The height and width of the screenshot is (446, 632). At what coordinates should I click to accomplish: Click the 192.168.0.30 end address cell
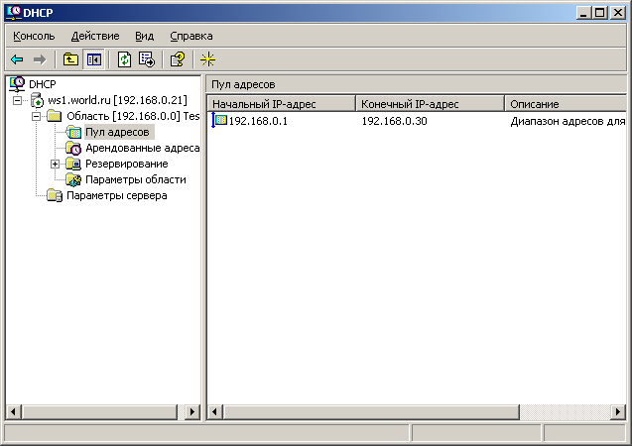pyautogui.click(x=394, y=121)
